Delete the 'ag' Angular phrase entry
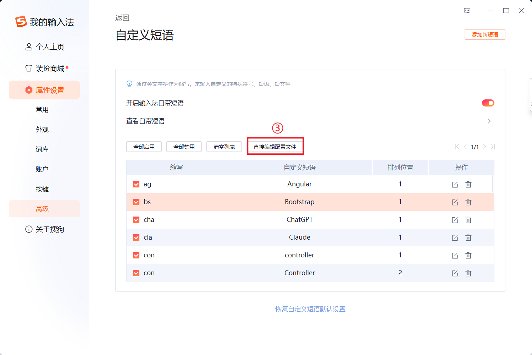This screenshot has width=532, height=355. [x=468, y=185]
